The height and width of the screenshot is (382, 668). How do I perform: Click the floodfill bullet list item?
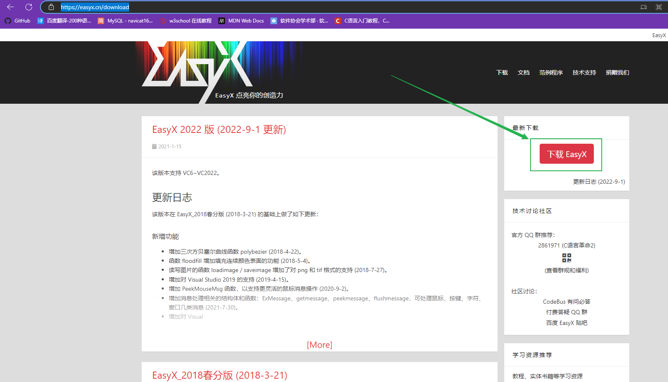(x=240, y=261)
